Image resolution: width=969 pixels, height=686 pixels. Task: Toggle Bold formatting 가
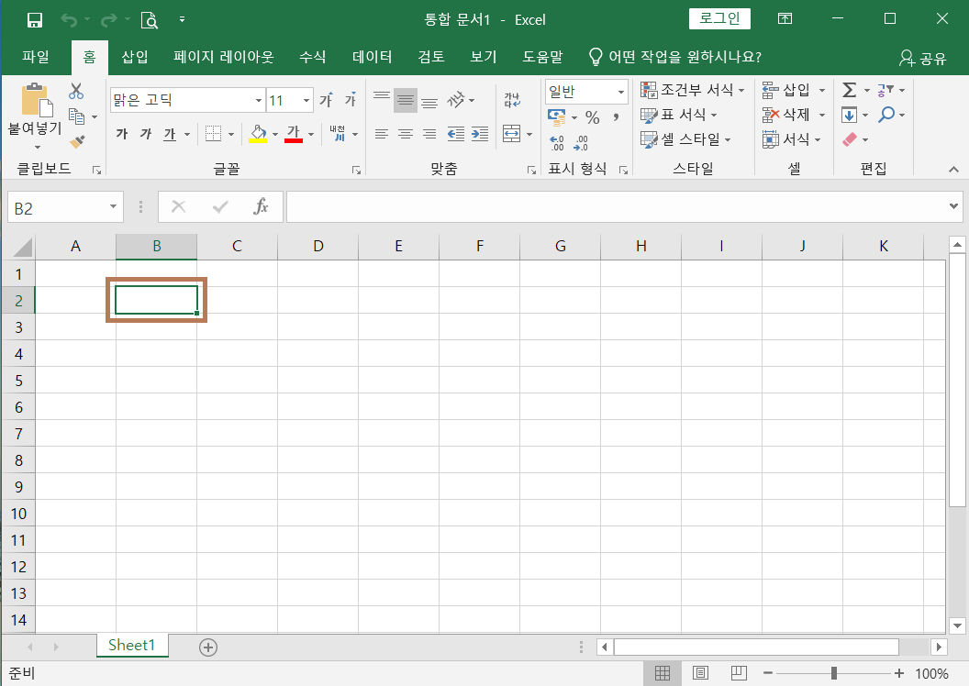(122, 134)
